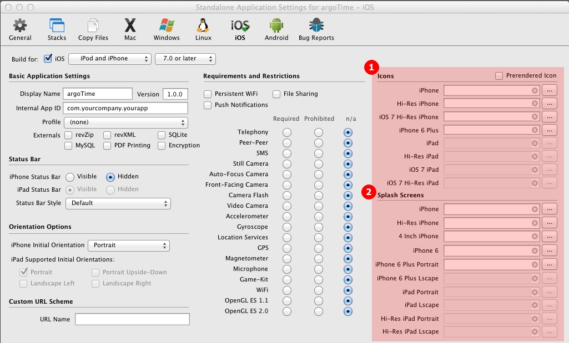Browse for the Hi-Res iPhone icon file
The height and width of the screenshot is (343, 569).
pyautogui.click(x=550, y=104)
